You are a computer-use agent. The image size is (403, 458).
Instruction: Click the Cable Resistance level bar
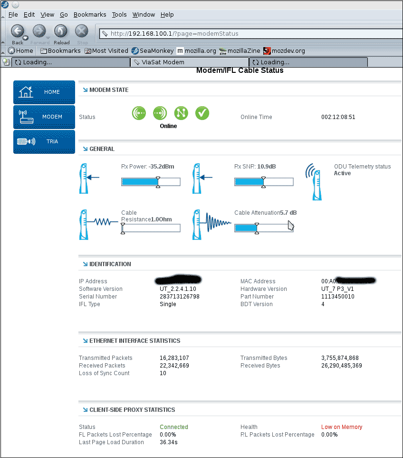click(151, 228)
